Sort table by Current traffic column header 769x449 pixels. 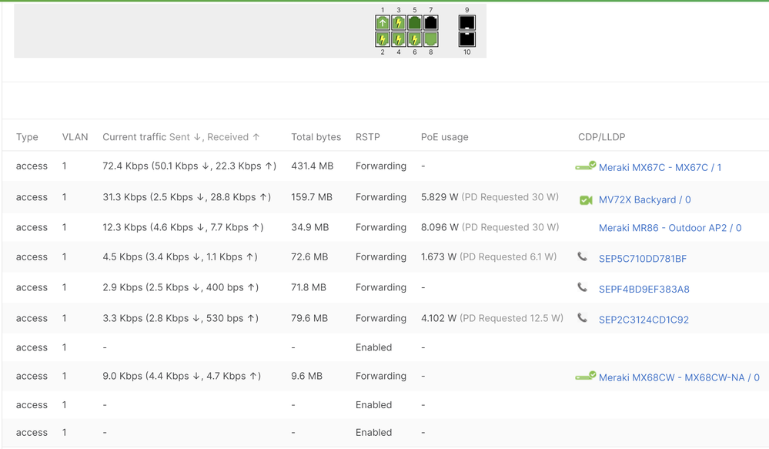[134, 137]
